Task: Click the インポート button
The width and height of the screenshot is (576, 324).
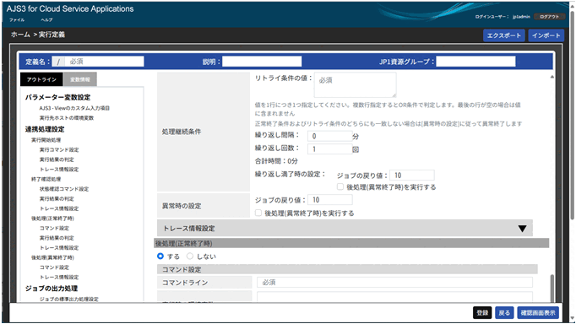Action: pyautogui.click(x=546, y=35)
